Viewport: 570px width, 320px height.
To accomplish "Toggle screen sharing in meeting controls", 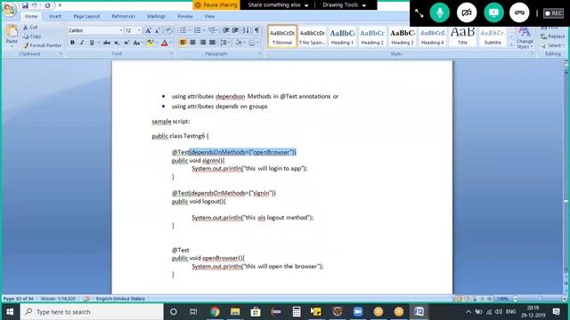I will (493, 12).
